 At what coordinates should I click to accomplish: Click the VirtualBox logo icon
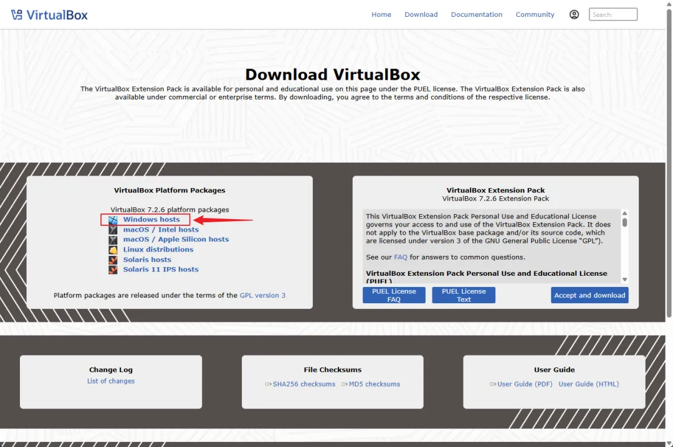coord(16,15)
